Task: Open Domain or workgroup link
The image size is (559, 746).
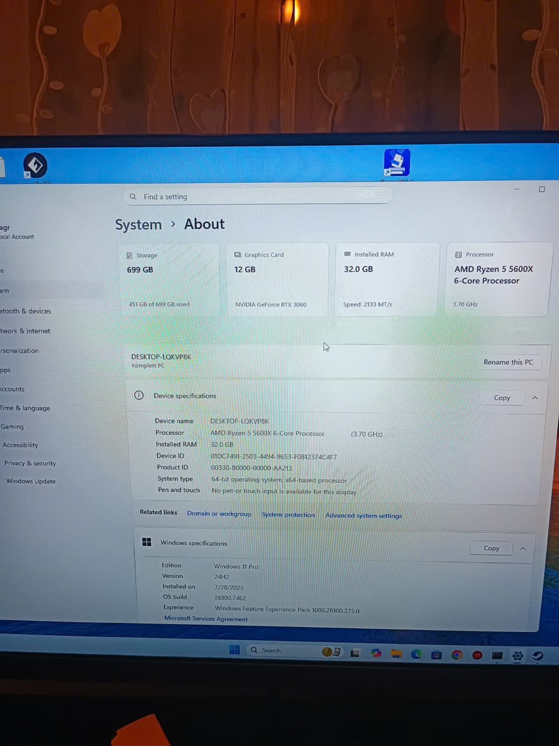Action: pyautogui.click(x=219, y=513)
